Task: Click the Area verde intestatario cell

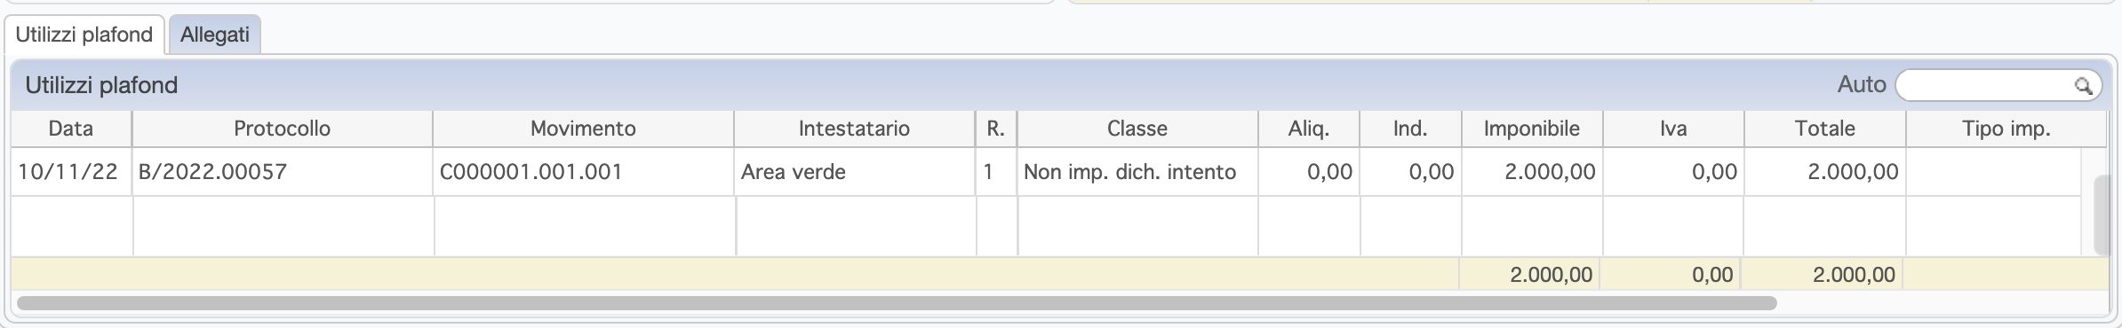Action: tap(854, 172)
